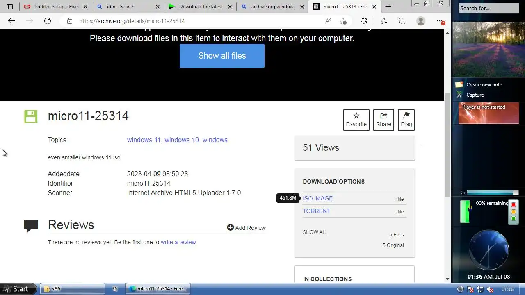This screenshot has width=525, height=295.
Task: Click the Reviews speech bubble icon
Action: pyautogui.click(x=31, y=226)
